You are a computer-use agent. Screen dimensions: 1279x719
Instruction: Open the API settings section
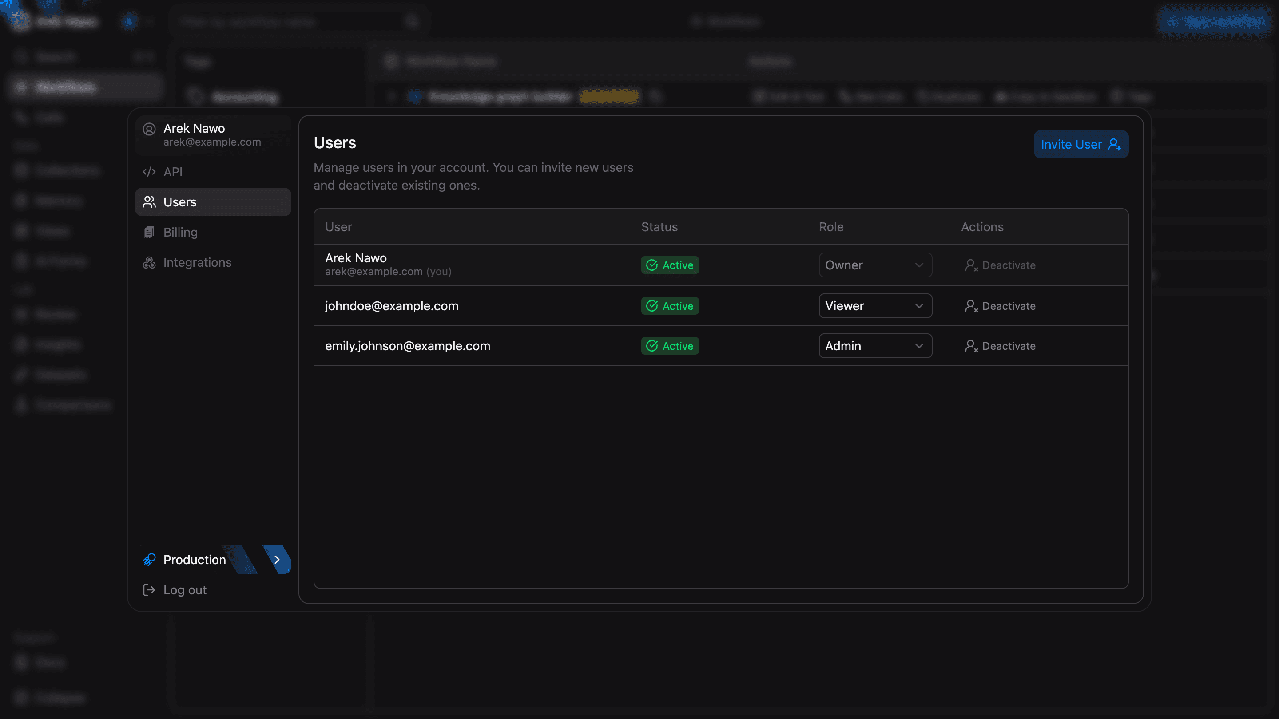[x=213, y=172]
